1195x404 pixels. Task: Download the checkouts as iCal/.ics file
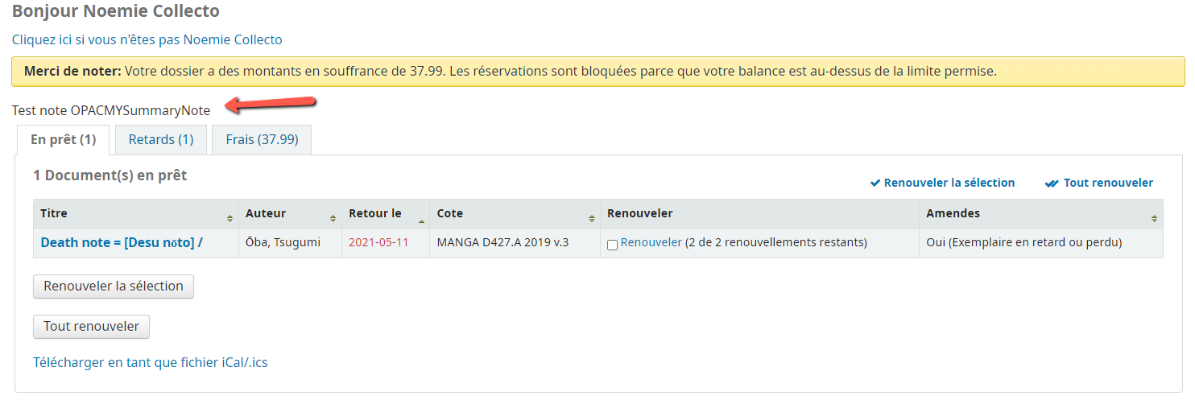150,362
